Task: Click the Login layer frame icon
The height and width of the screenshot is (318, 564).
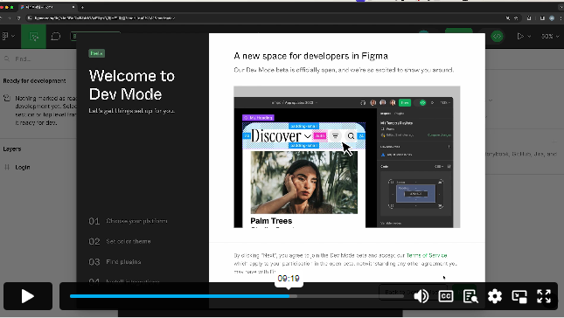Action: click(7, 167)
